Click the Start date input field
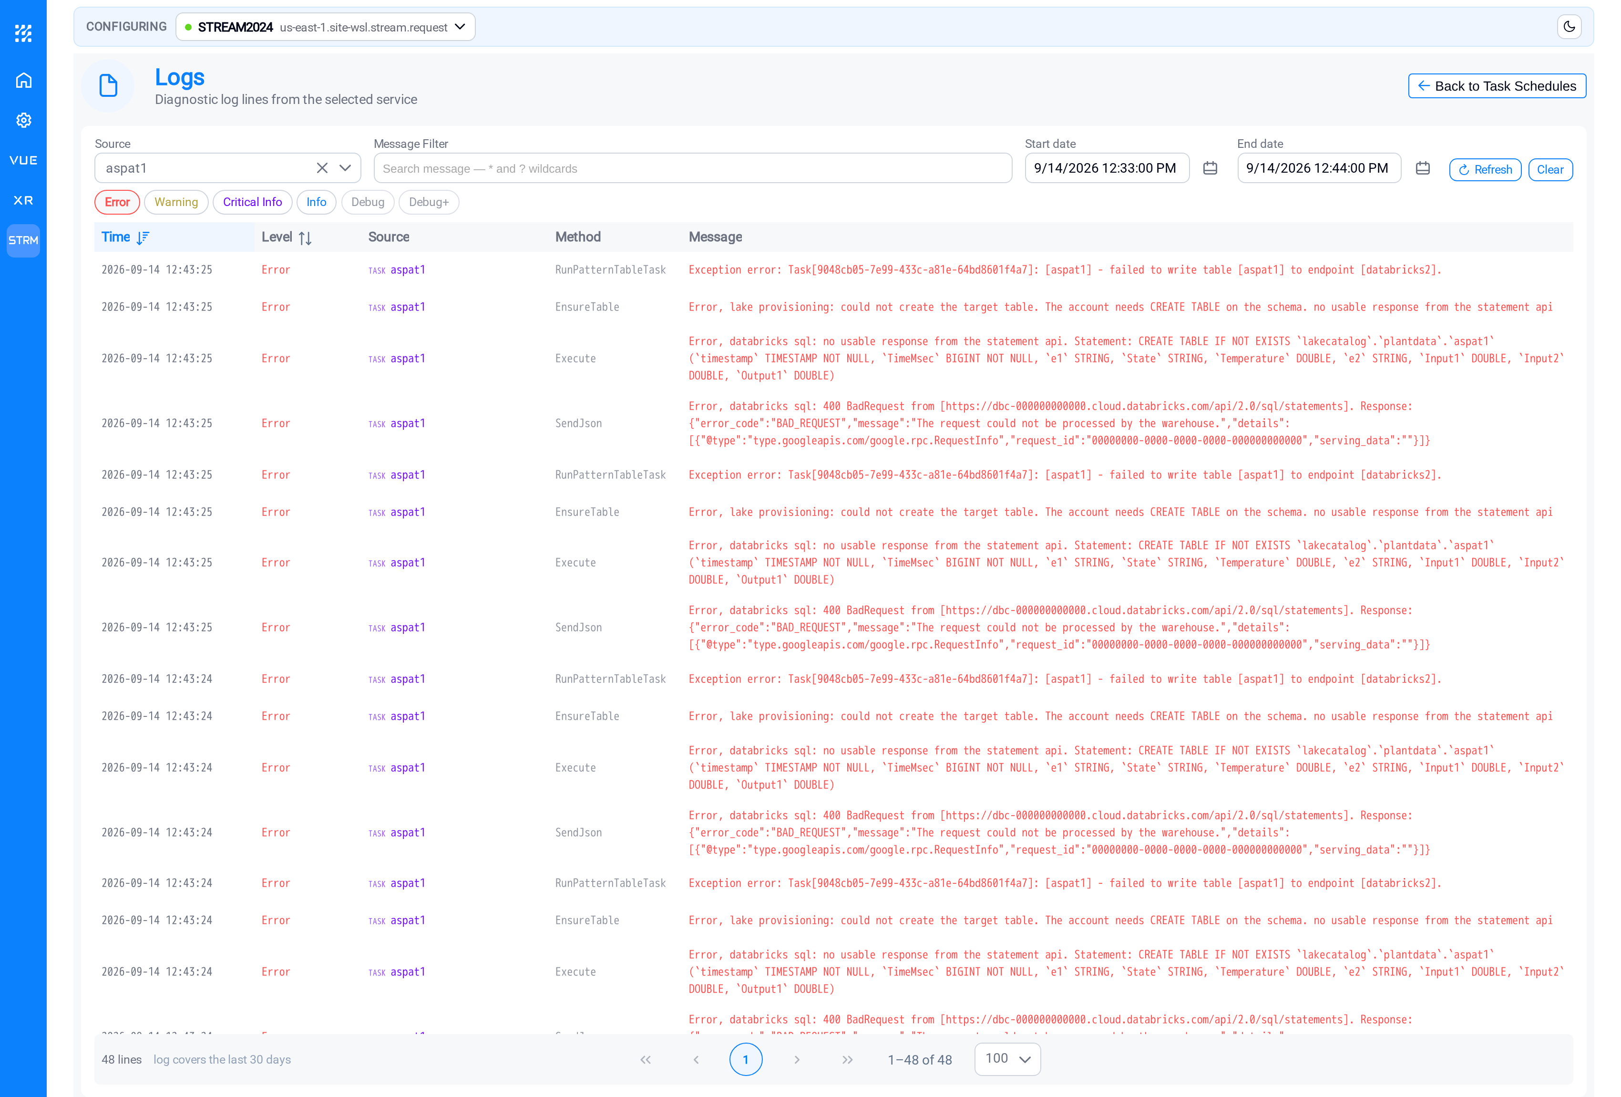 pos(1107,168)
